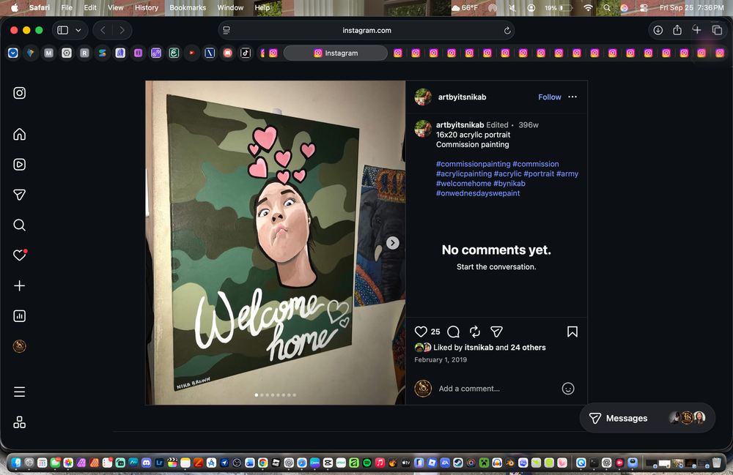The width and height of the screenshot is (733, 475).
Task: Open the More hamburger menu in sidebar
Action: (19, 392)
